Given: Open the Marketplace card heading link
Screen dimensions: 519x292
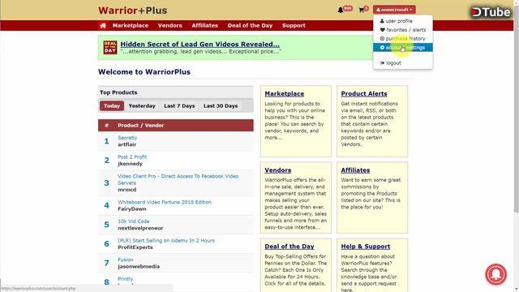Looking at the screenshot, I should coord(285,94).
